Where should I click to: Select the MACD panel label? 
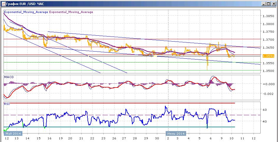(9, 77)
